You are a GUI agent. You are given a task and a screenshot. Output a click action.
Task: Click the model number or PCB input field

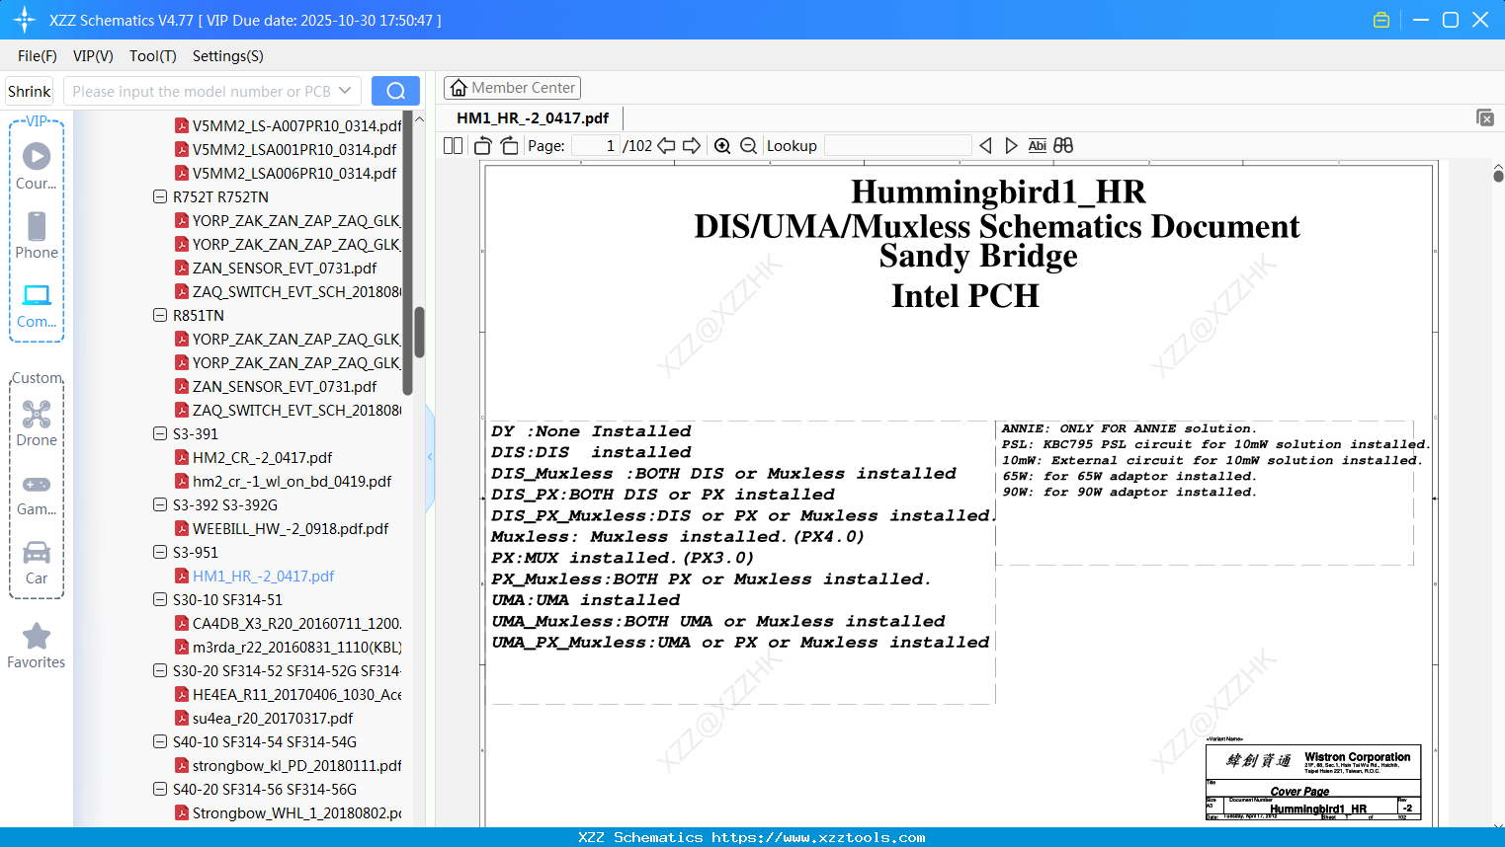pyautogui.click(x=202, y=91)
